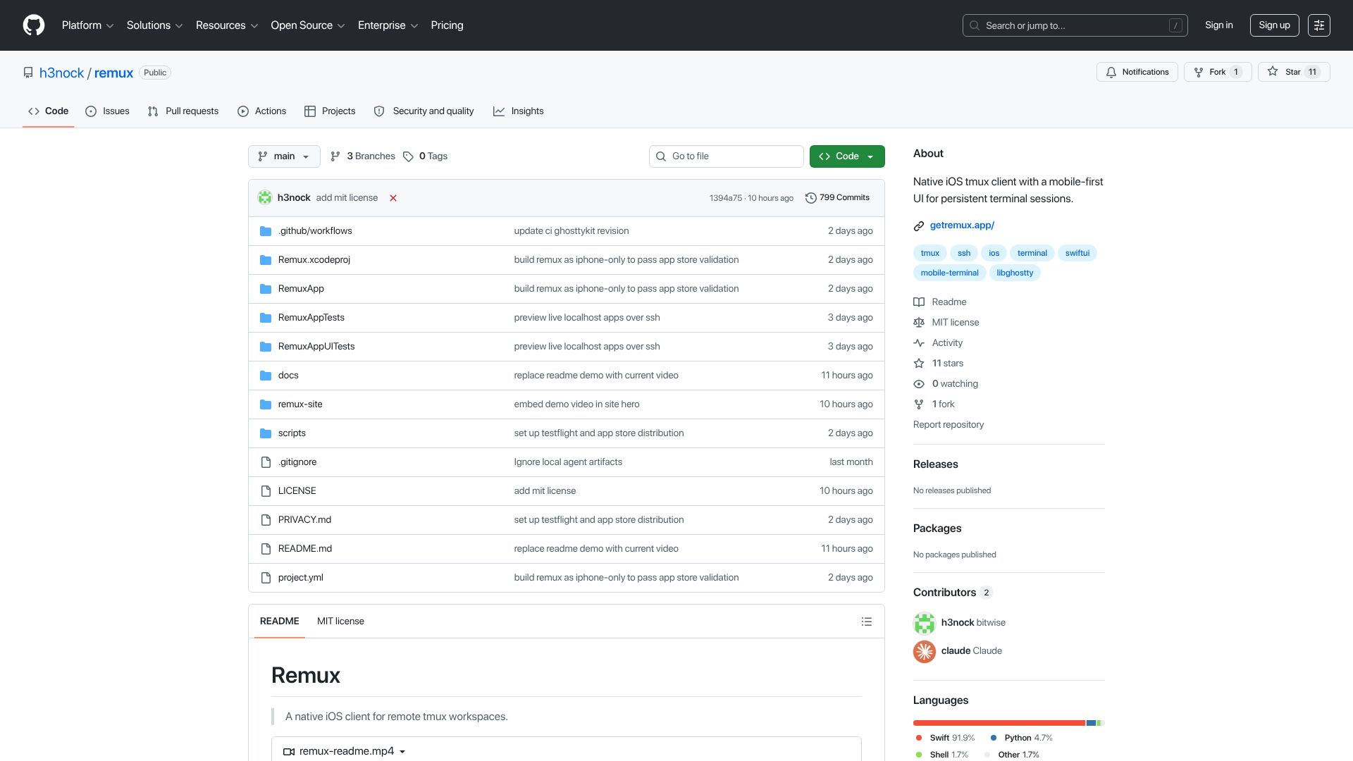Click the branch icon beside 3 Branches
Screen dimensions: 1353x761
click(335, 156)
